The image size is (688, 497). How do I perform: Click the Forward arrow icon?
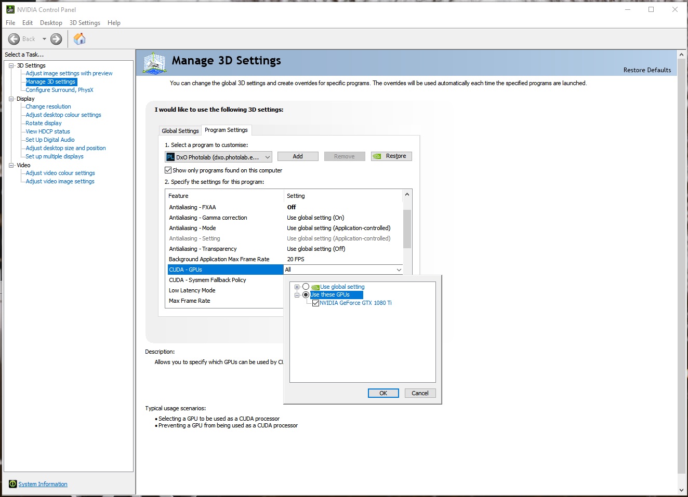pos(56,39)
